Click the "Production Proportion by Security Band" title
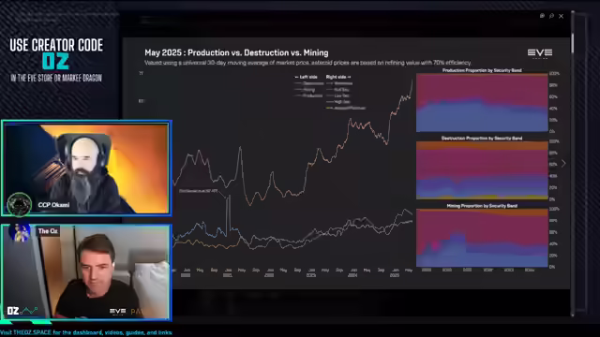The image size is (600, 337). [482, 70]
